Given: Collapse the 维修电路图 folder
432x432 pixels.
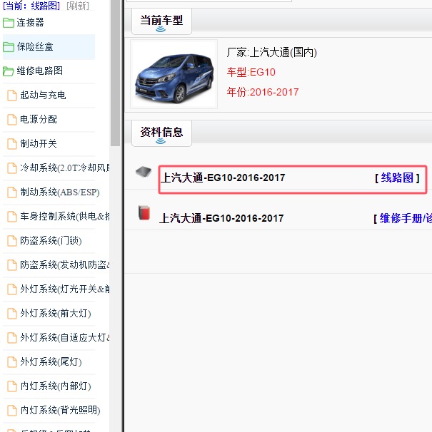Looking at the screenshot, I should click(39, 71).
